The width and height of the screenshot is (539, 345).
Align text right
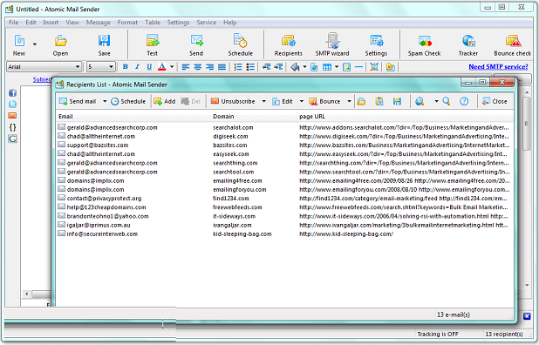209,66
